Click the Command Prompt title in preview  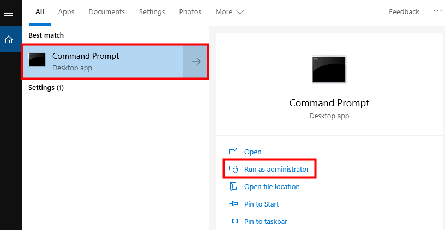point(329,102)
